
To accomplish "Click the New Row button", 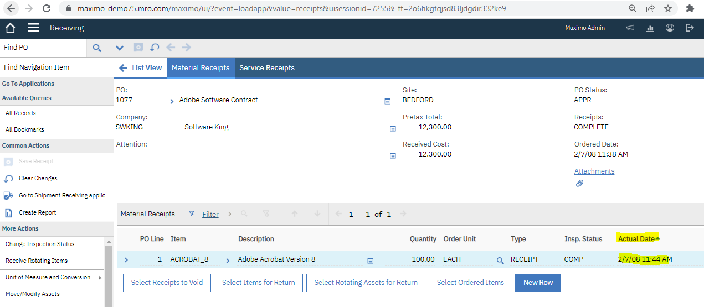I will click(538, 283).
